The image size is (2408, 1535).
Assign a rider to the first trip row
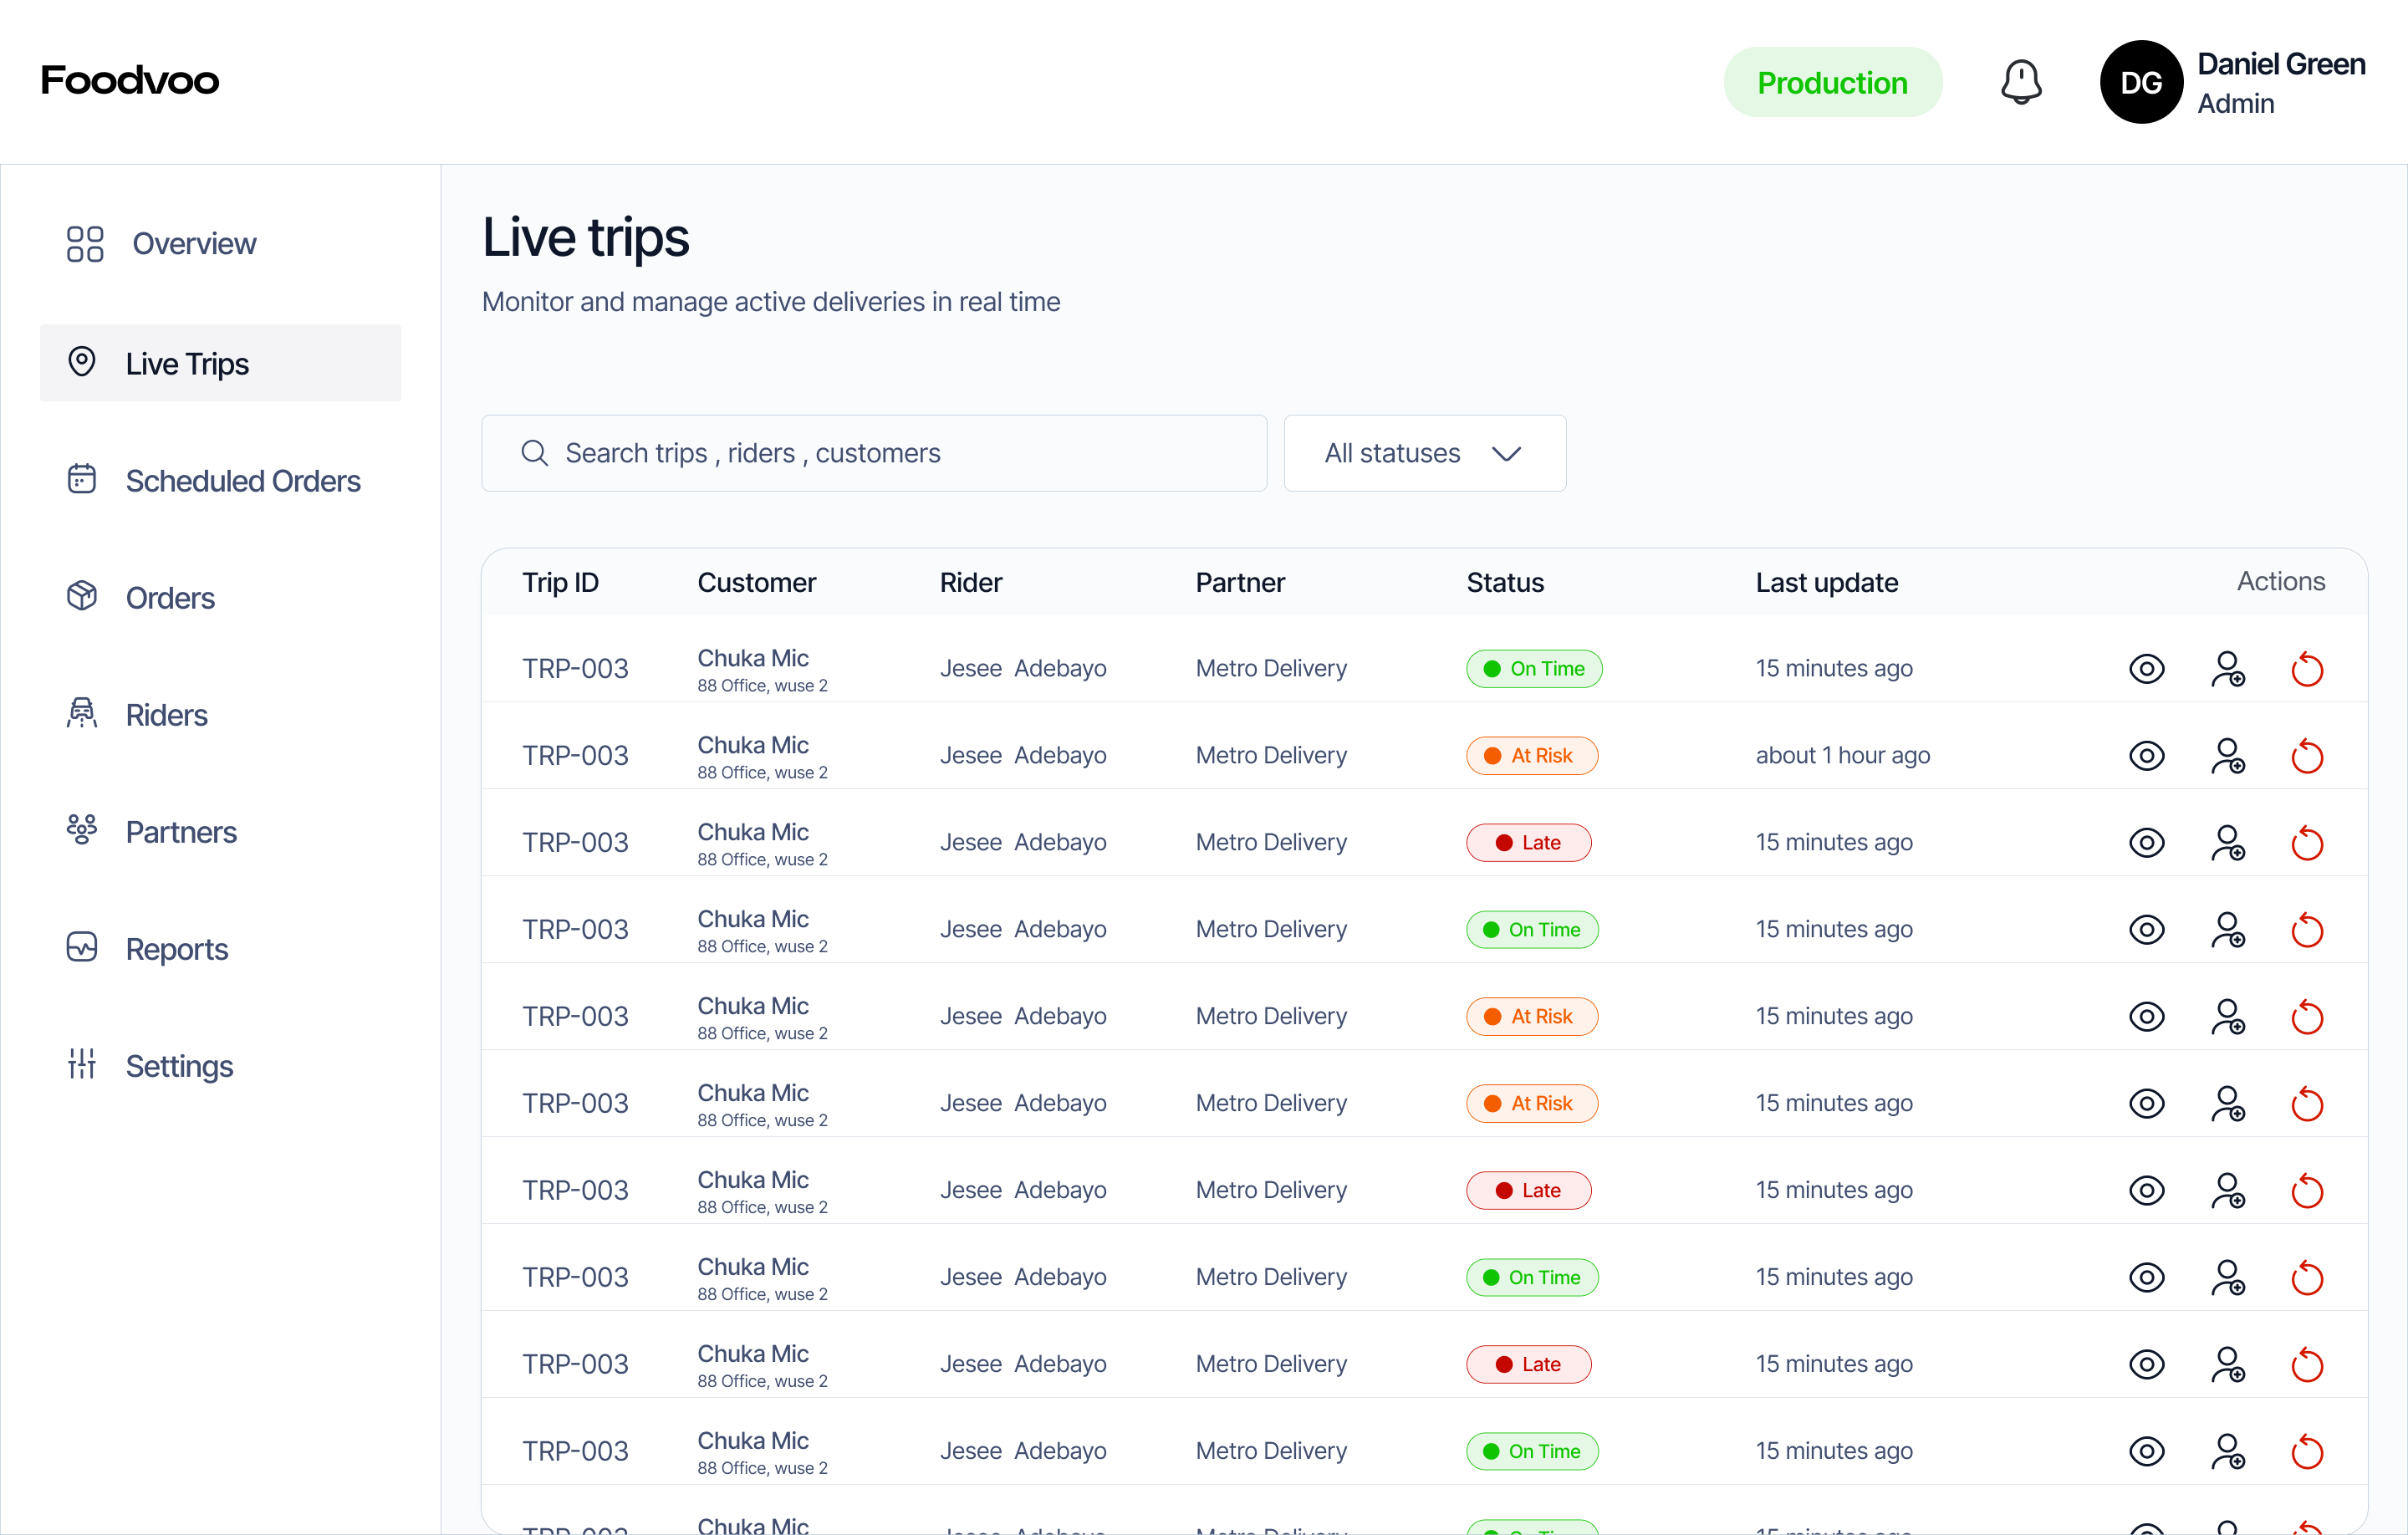pyautogui.click(x=2228, y=668)
